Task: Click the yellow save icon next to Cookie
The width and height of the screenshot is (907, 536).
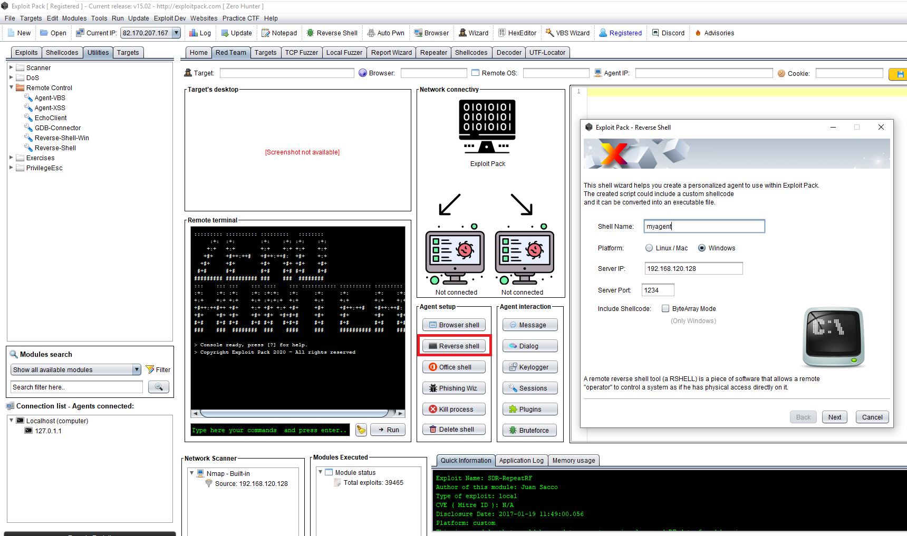Action: (900, 74)
